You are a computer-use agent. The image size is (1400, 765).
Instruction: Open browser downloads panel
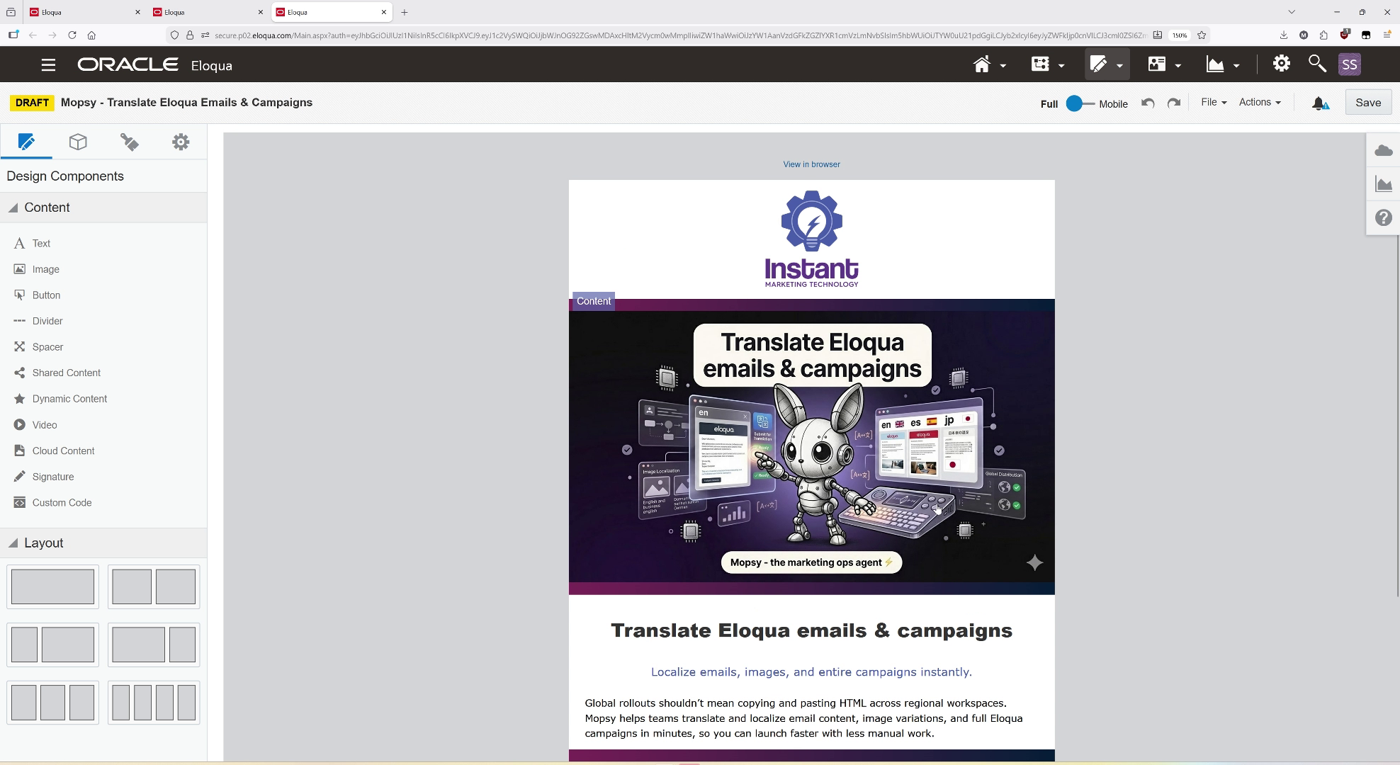(1283, 35)
